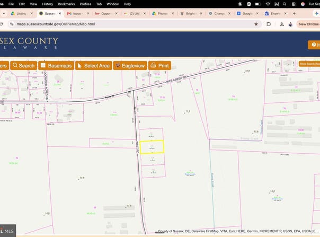The image size is (320, 237).
Task: Switch to the Inbox Gmail tab
Action: [78, 13]
